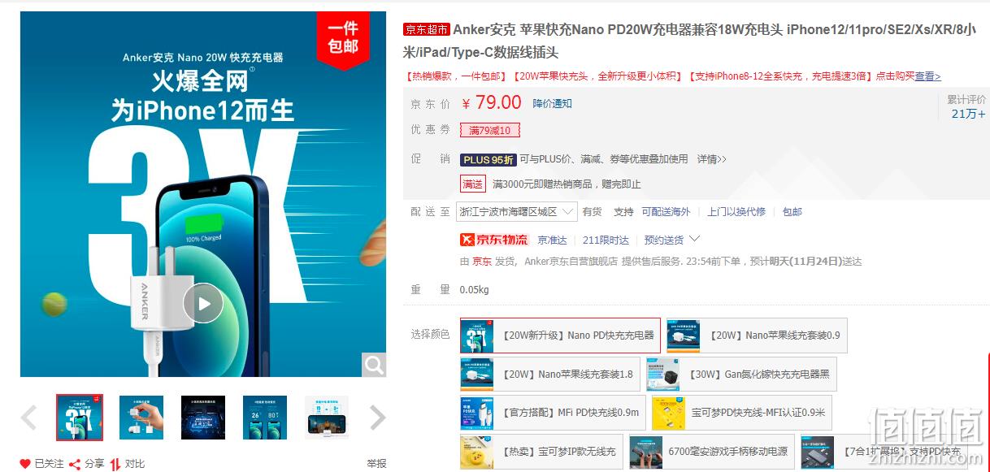Click the 京东物流 logistics logo

(494, 240)
